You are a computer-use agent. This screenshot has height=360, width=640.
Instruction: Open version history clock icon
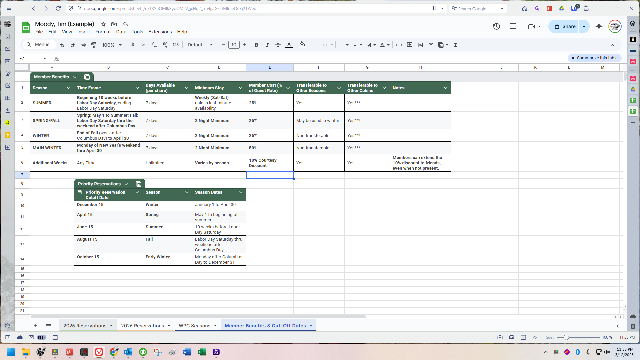coord(496,26)
